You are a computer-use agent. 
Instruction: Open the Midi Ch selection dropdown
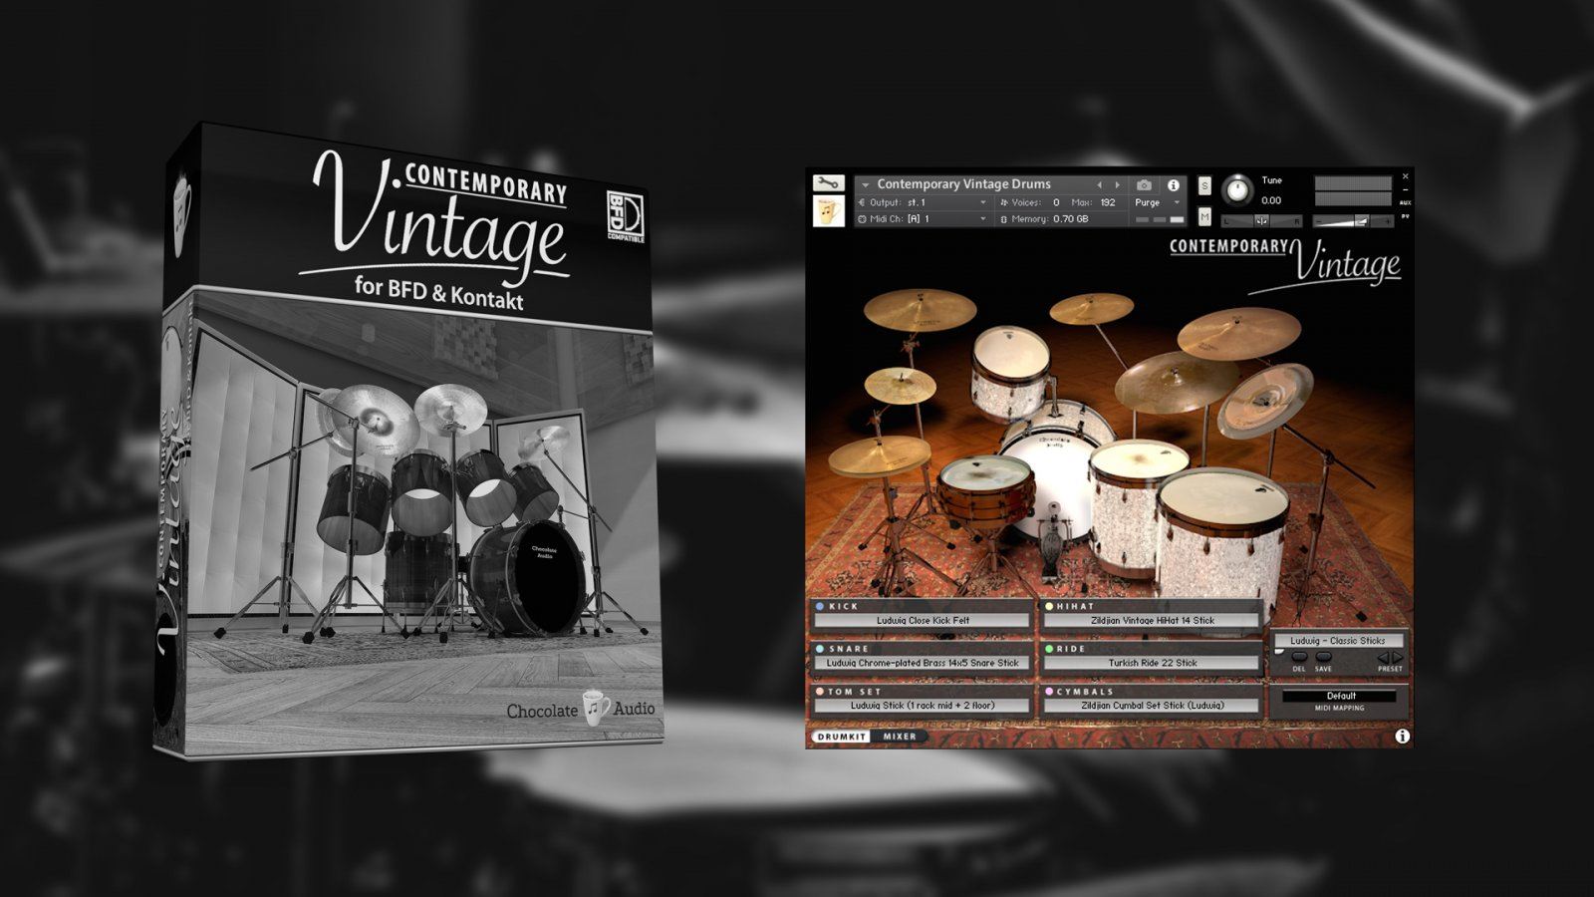pyautogui.click(x=983, y=218)
